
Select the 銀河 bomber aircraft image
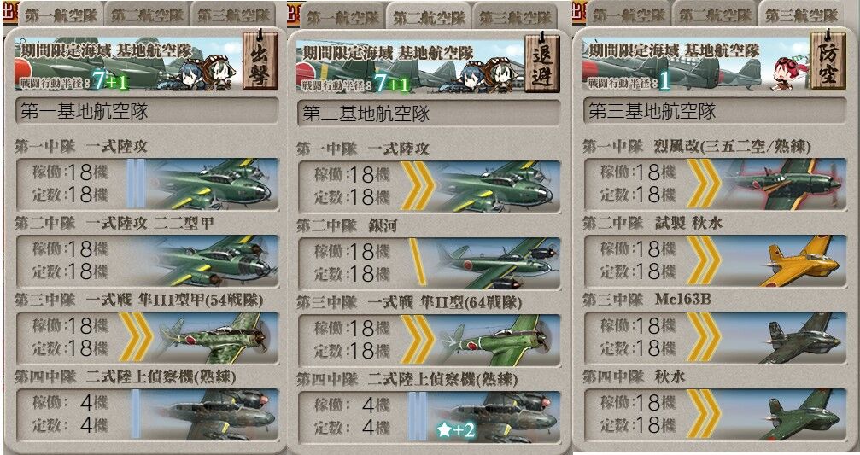(496, 263)
